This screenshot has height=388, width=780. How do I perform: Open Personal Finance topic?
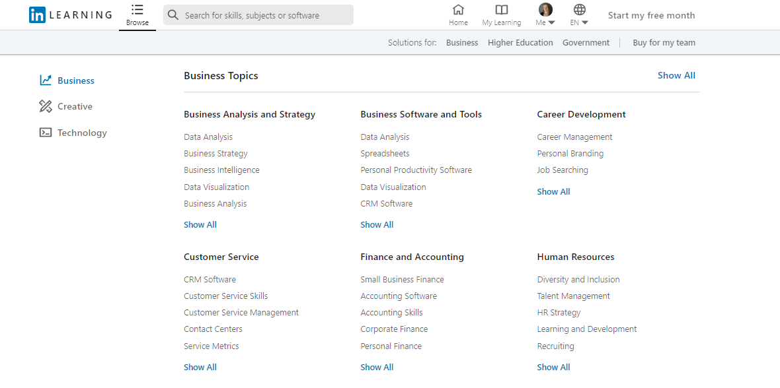pos(391,346)
